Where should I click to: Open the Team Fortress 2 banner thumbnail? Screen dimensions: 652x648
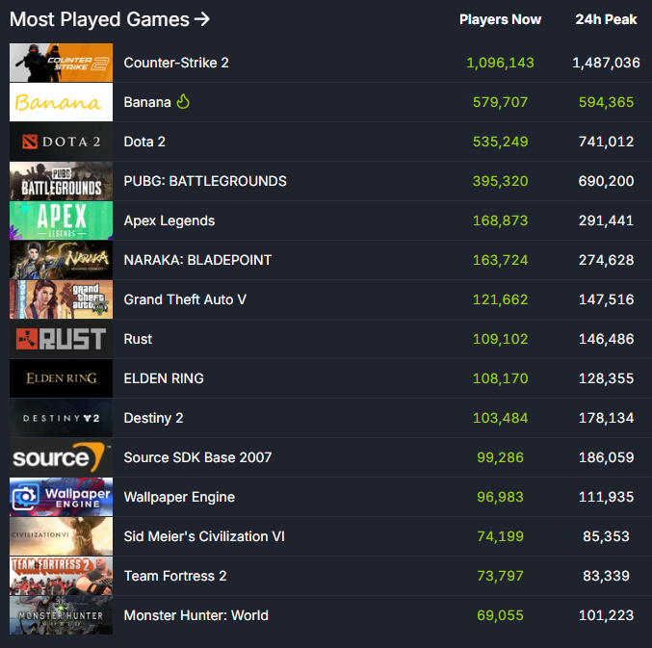coord(61,576)
